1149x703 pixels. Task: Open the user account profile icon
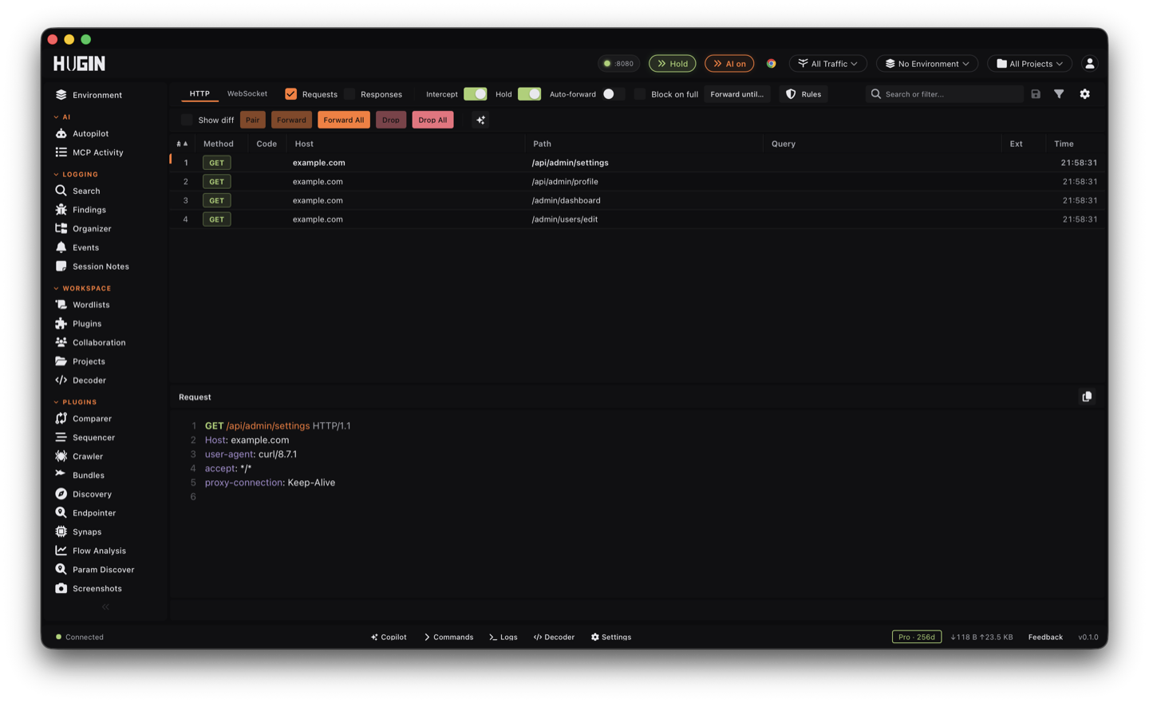pos(1089,64)
